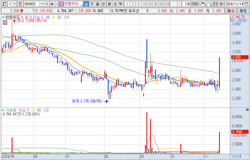Click the panel layout icon at far left

click(4, 4)
